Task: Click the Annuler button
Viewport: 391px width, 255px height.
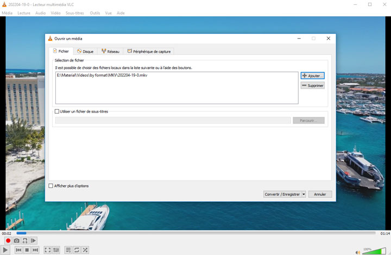Action: click(320, 194)
